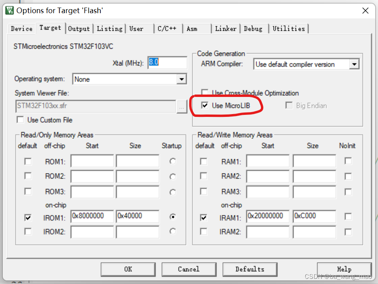Enable NoInit for RAM1
This screenshot has width=378, height=284.
coord(348,161)
